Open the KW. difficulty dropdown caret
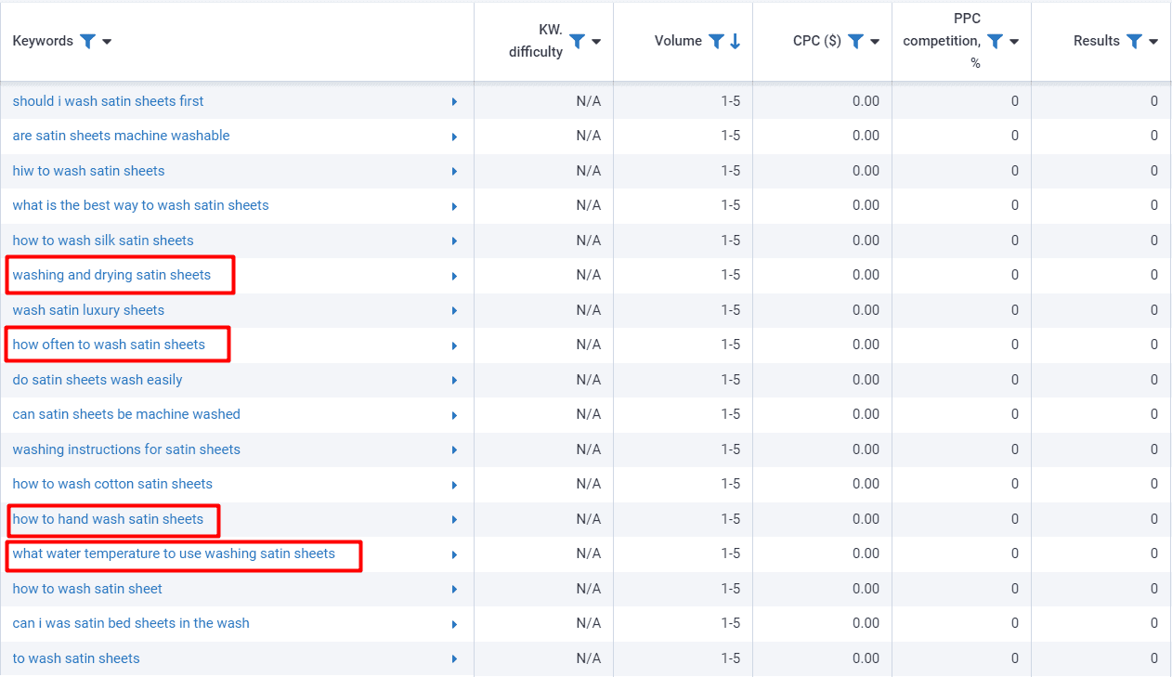This screenshot has width=1172, height=677. (x=596, y=42)
